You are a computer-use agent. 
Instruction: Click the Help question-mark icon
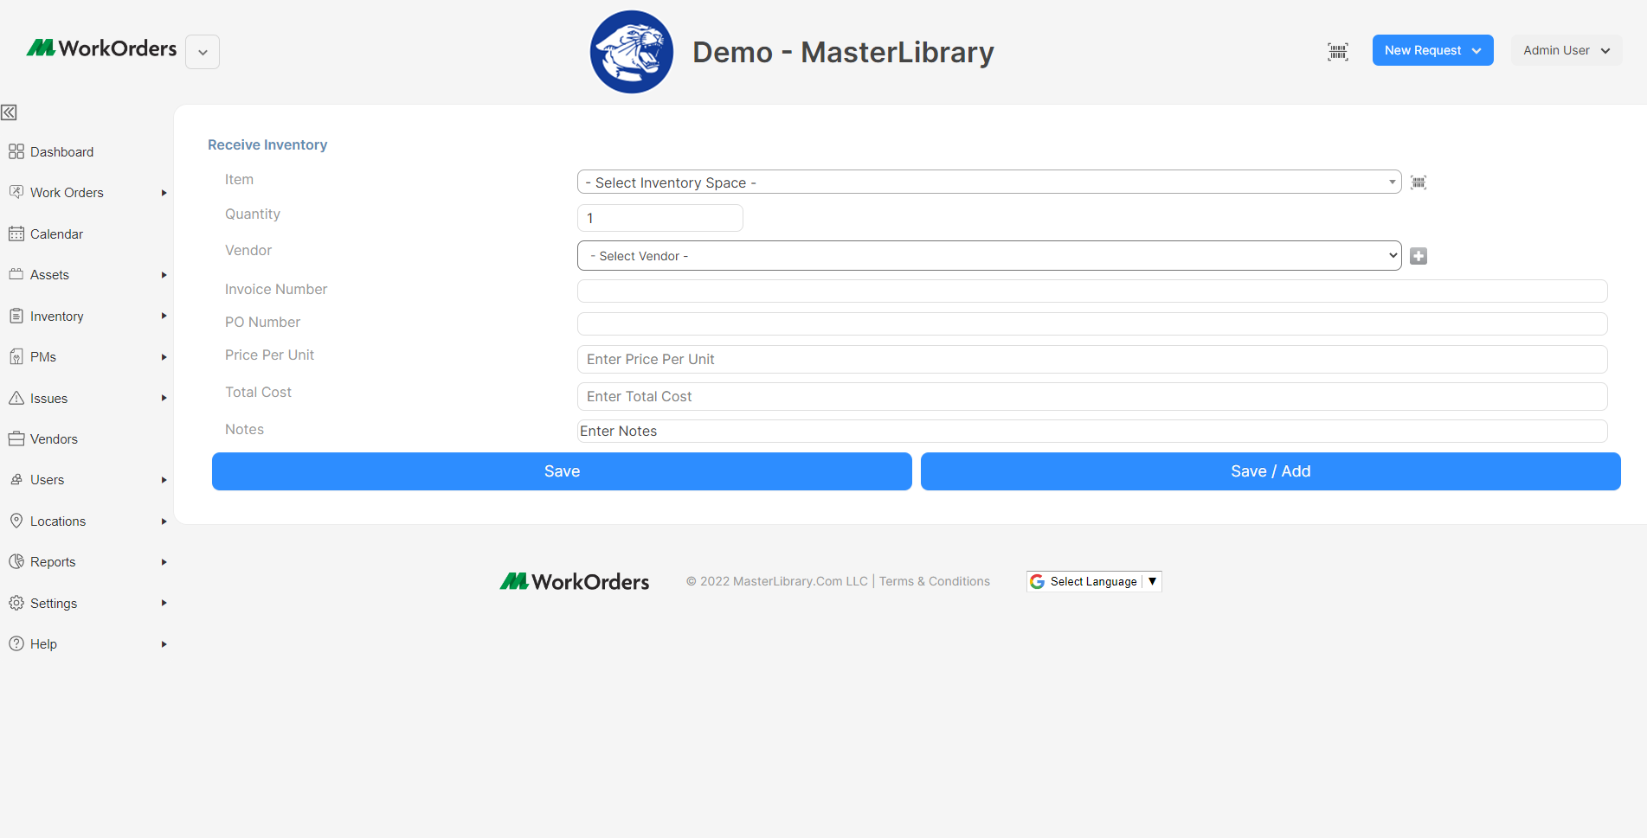[x=16, y=643]
